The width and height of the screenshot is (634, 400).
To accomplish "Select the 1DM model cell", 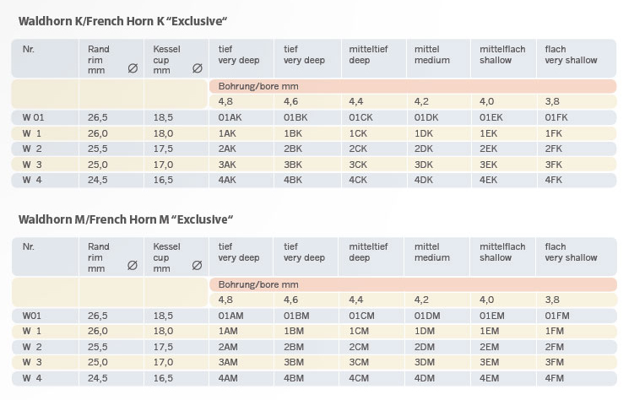I will (424, 332).
